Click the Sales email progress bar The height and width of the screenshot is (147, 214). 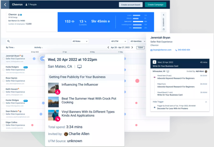pos(138,21)
